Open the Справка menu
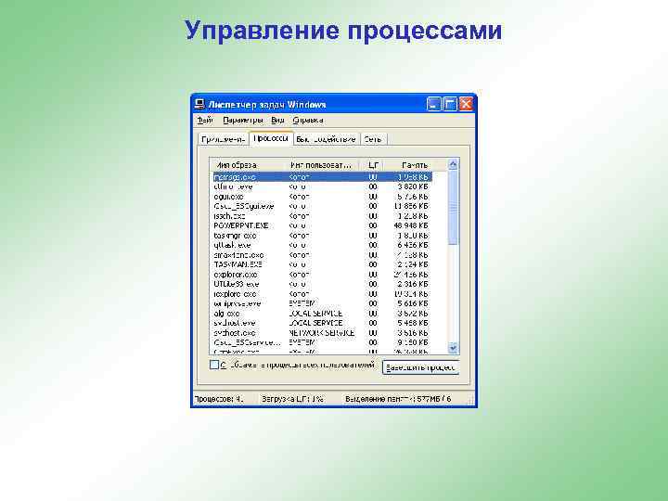This screenshot has height=501, width=668. [x=308, y=121]
